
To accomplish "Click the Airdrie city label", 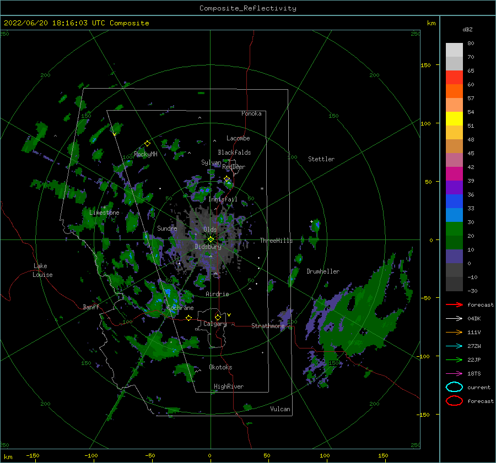I will coord(217,294).
